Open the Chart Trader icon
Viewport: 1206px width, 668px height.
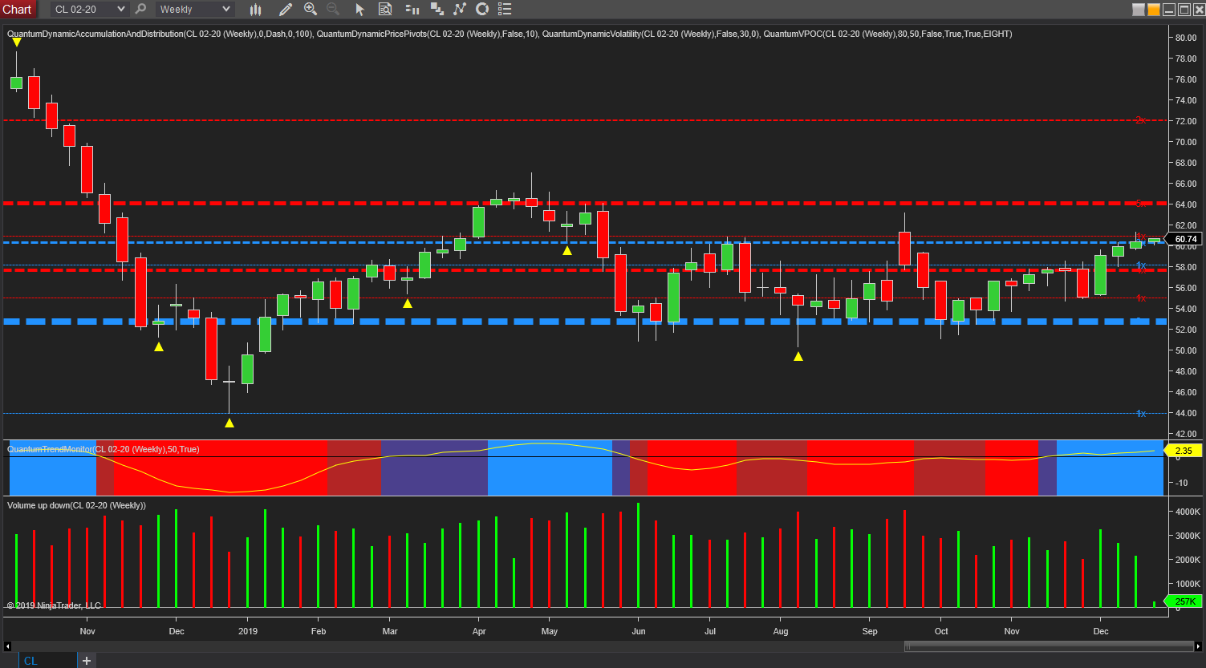tap(412, 10)
